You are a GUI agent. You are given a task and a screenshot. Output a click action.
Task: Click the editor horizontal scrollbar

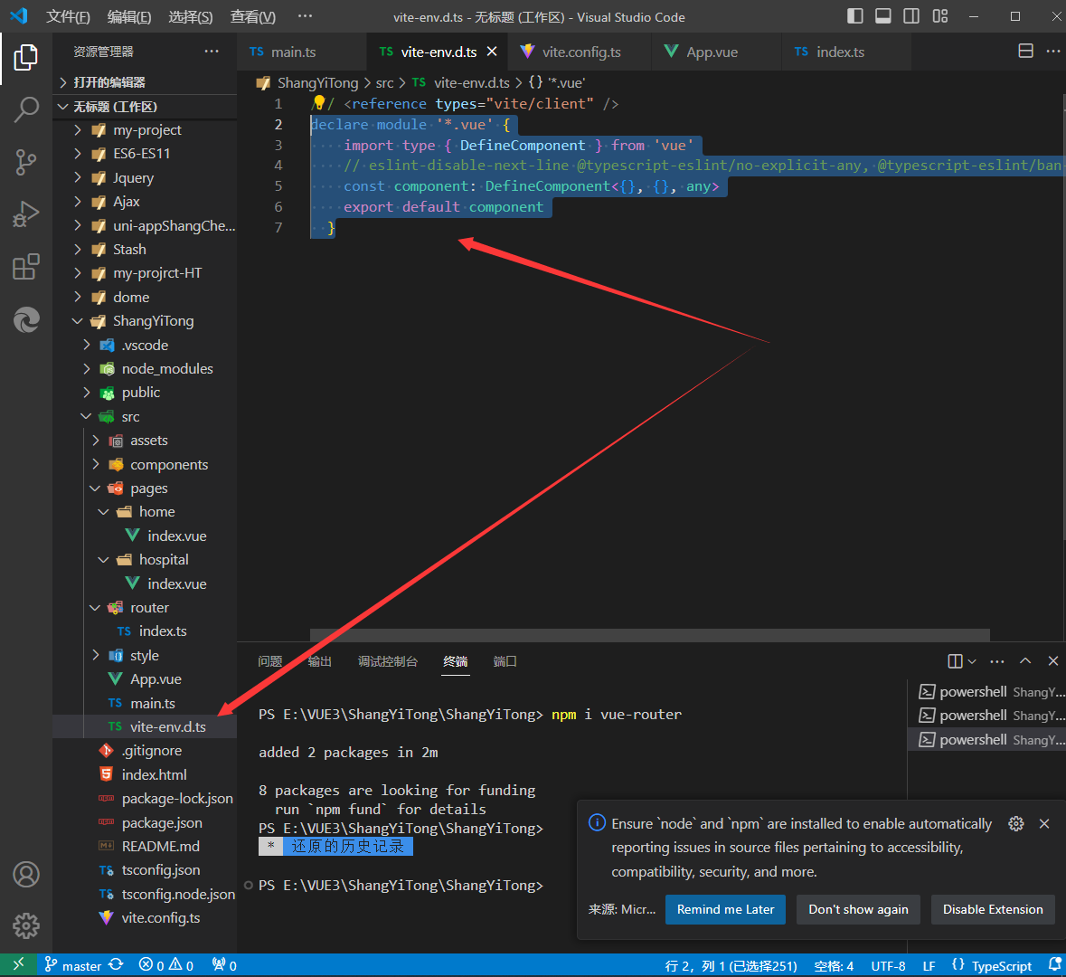649,635
